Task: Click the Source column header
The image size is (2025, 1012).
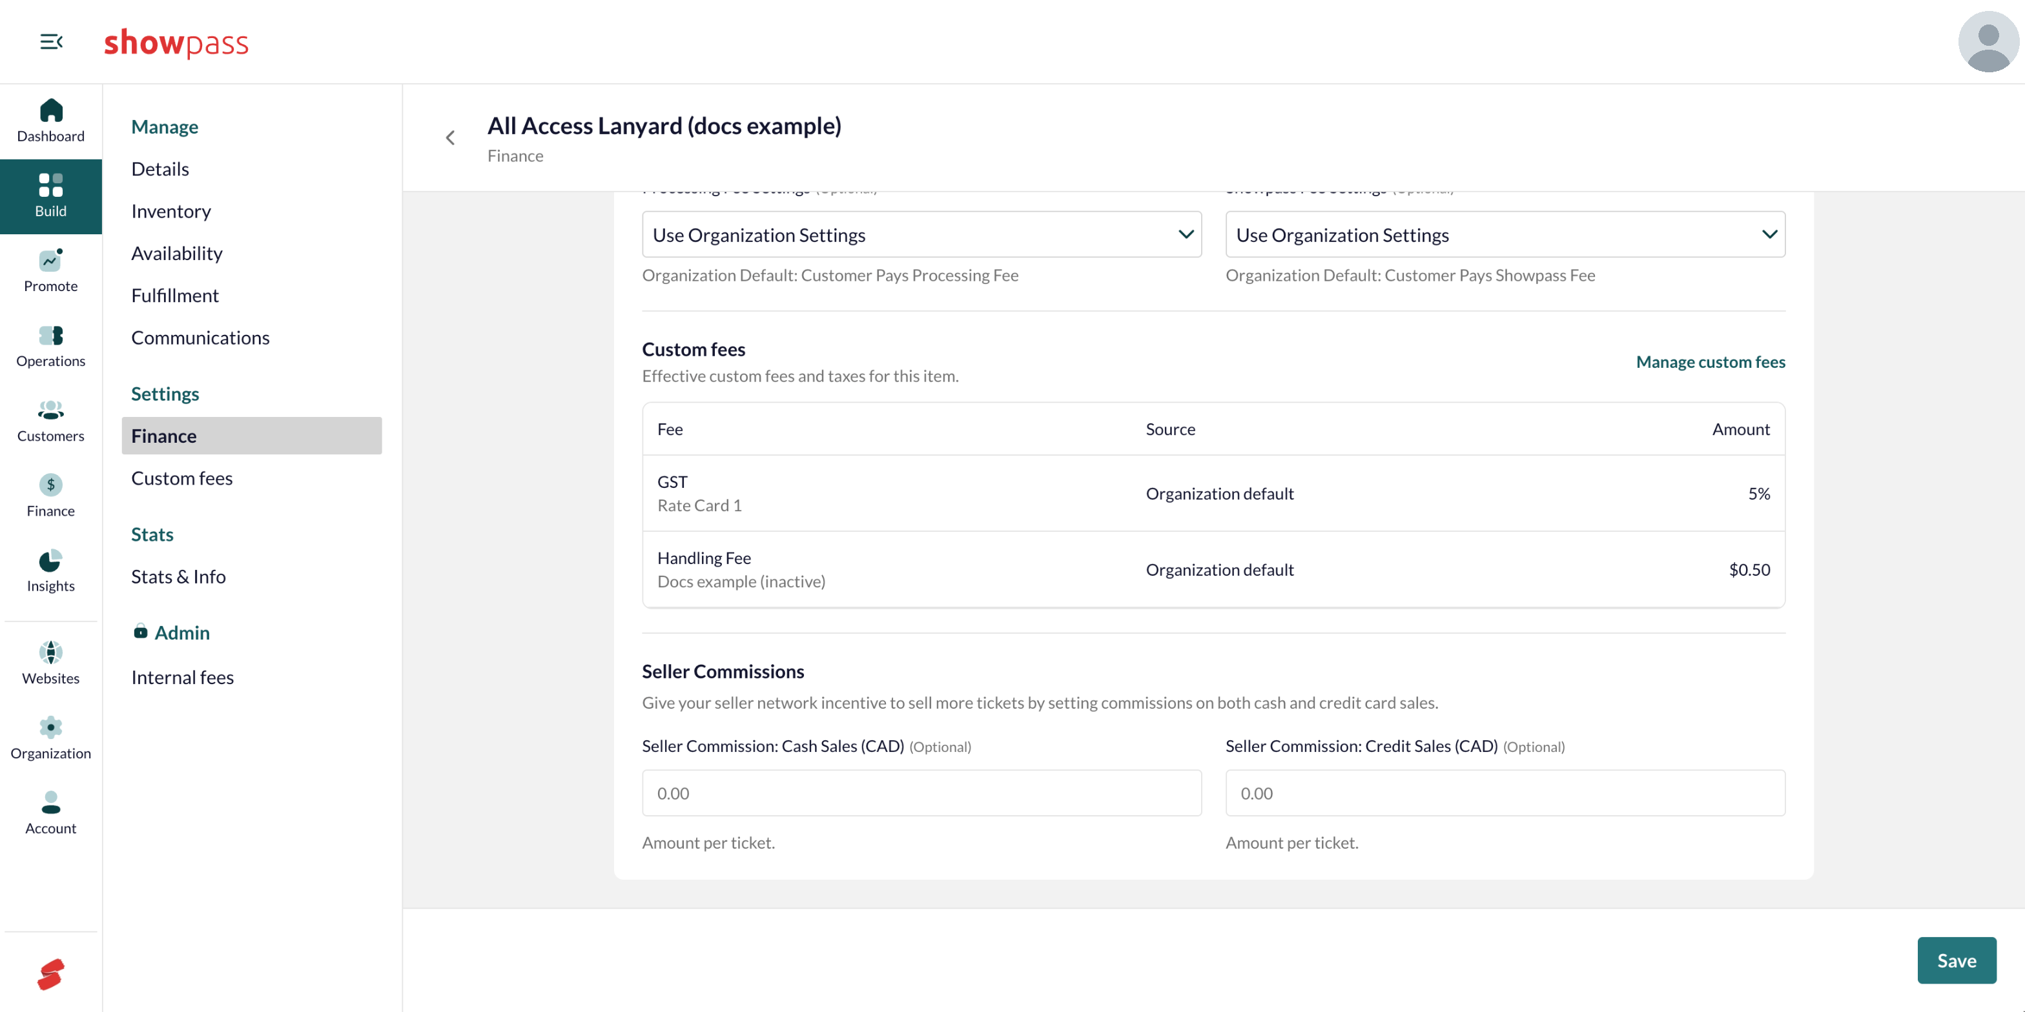Action: tap(1169, 429)
